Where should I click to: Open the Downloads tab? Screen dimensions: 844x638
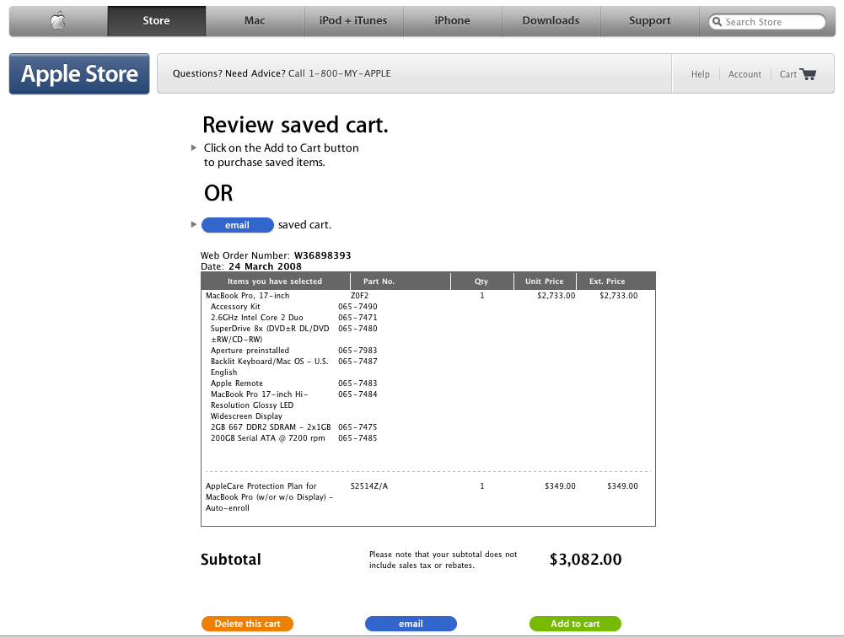[x=551, y=21]
